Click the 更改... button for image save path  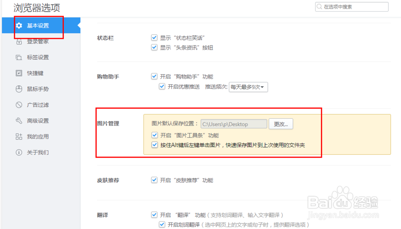(x=281, y=124)
